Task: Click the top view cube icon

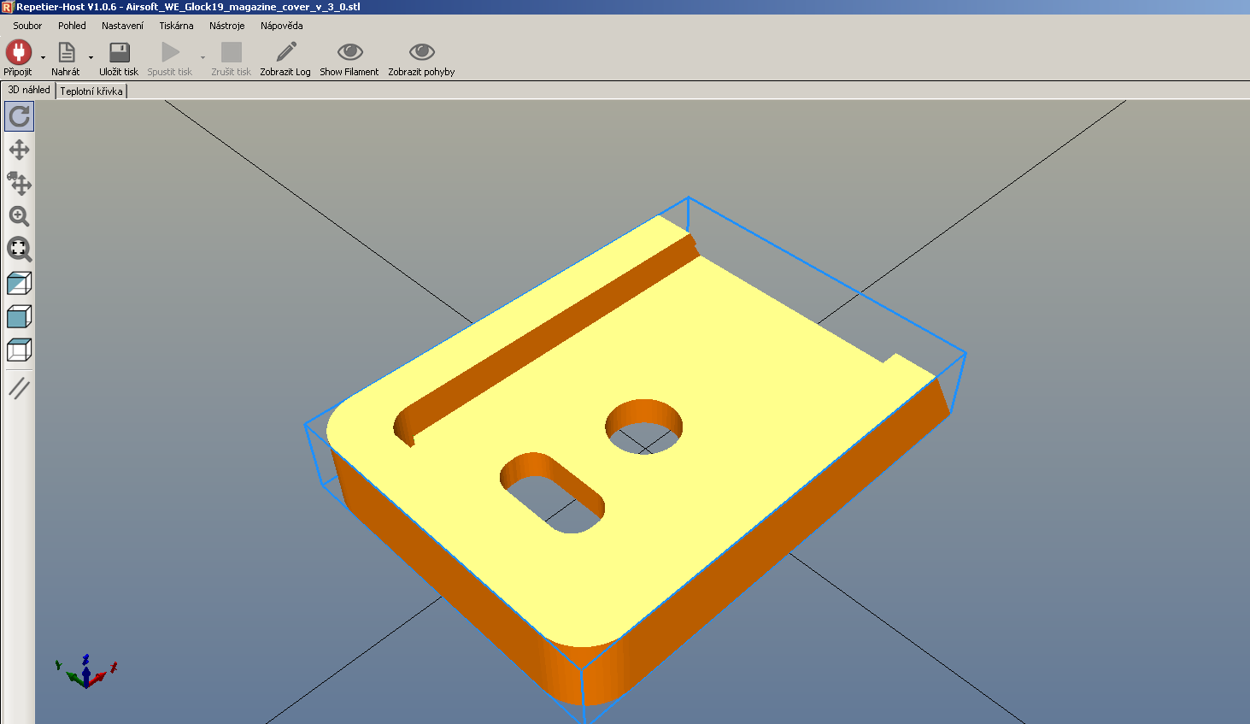Action: (x=19, y=350)
